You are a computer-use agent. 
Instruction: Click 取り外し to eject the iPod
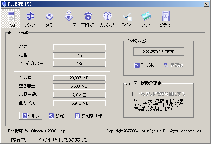pos(145,65)
